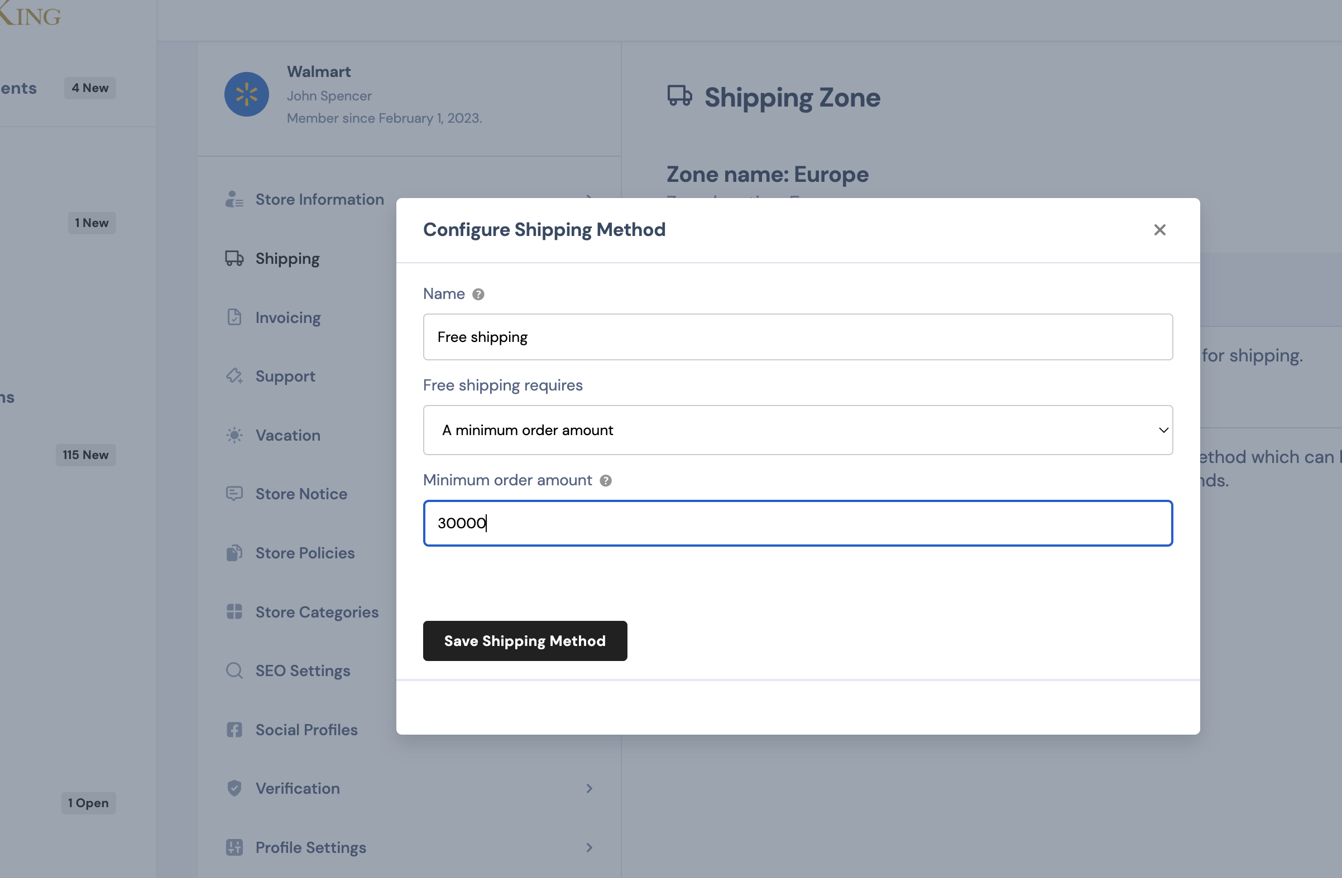1342x878 pixels.
Task: Open Store Information settings
Action: [319, 200]
